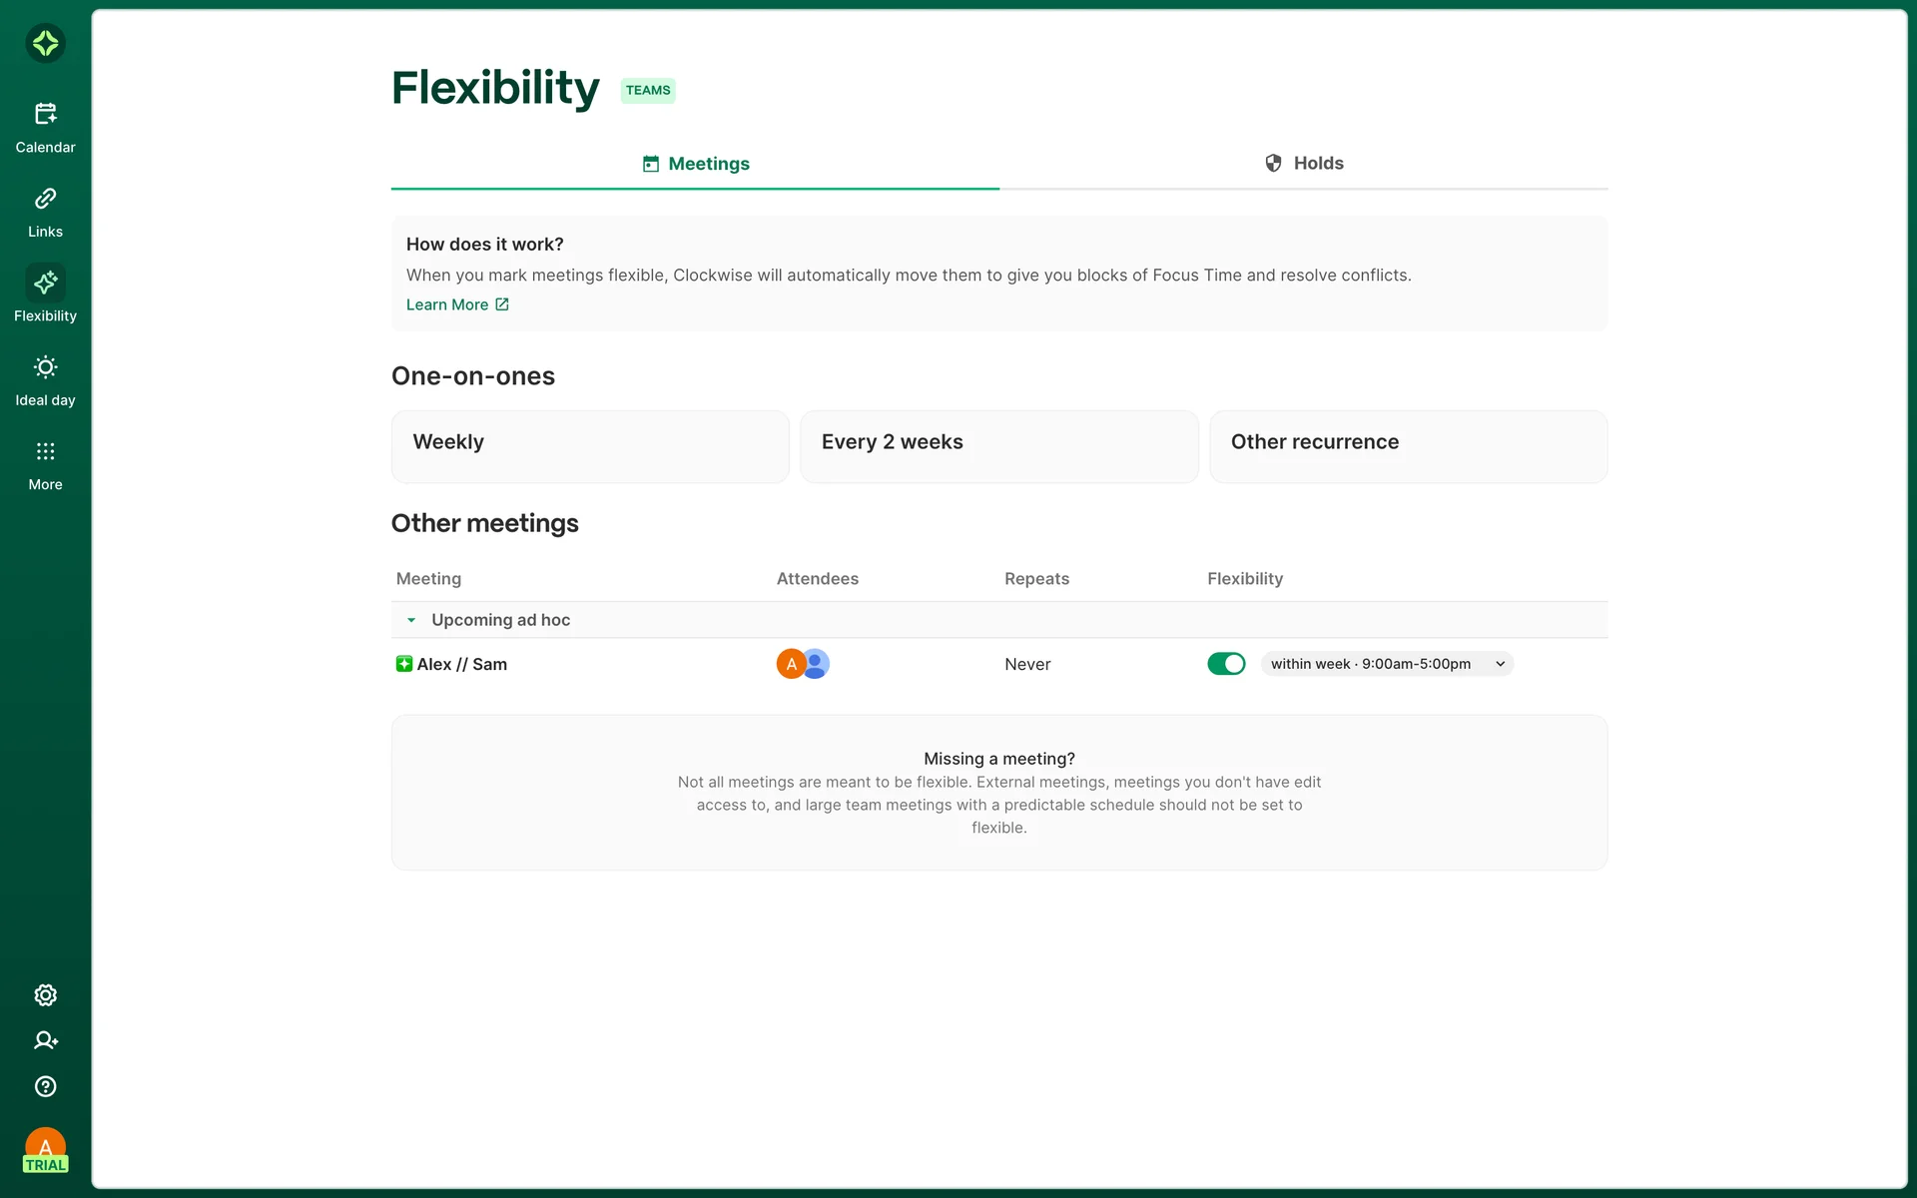Image resolution: width=1917 pixels, height=1198 pixels.
Task: Open settings gear in sidebar
Action: point(45,995)
